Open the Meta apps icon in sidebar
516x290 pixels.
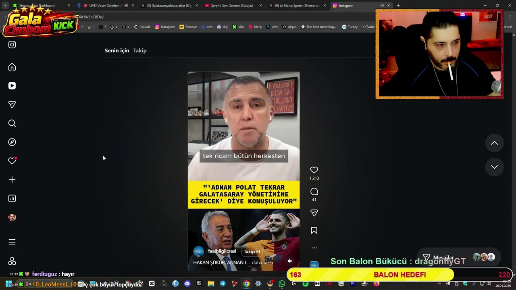[12, 261]
